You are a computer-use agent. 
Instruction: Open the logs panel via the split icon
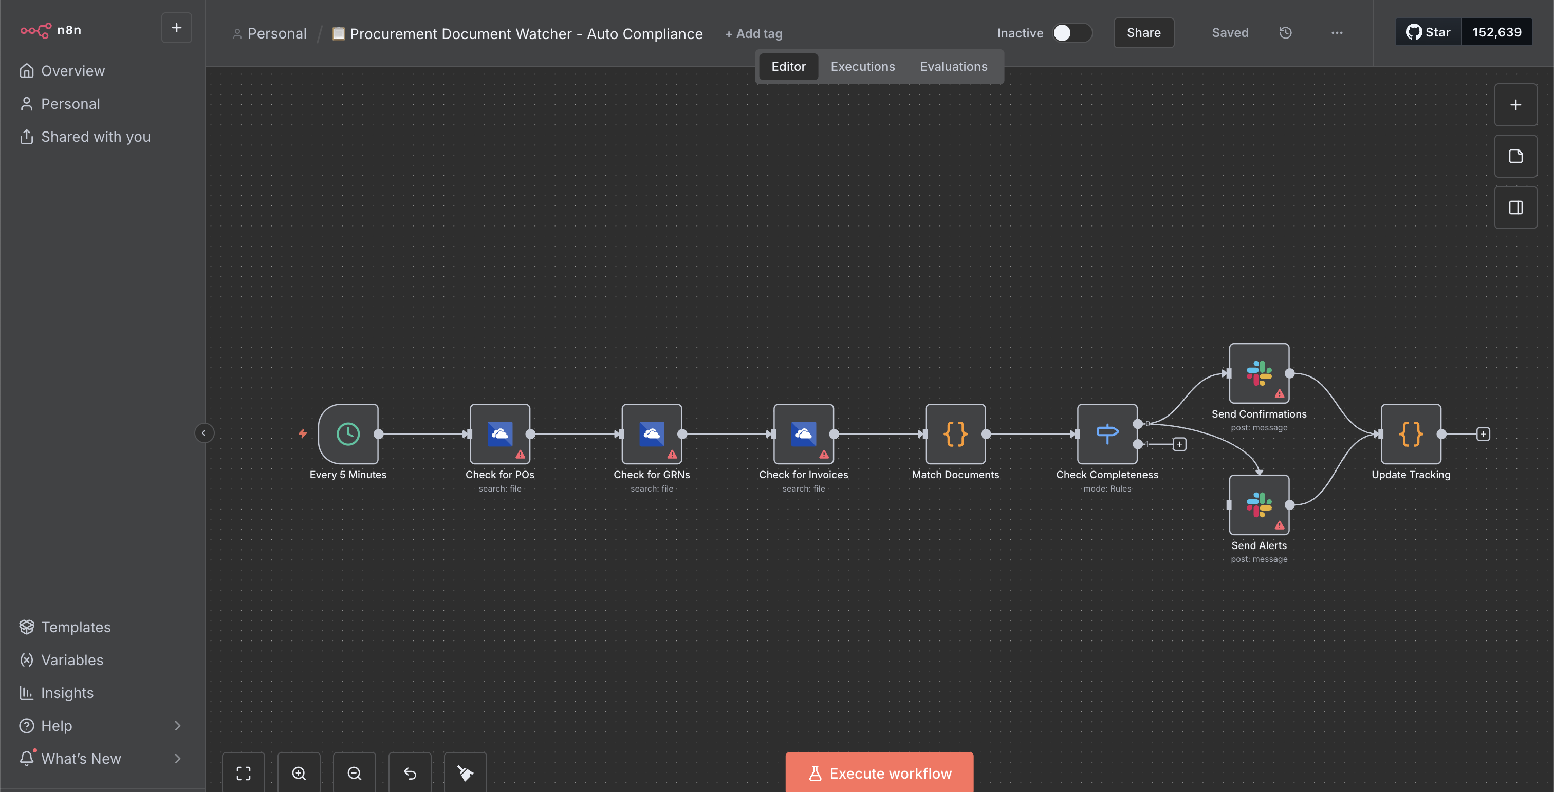pos(1516,208)
